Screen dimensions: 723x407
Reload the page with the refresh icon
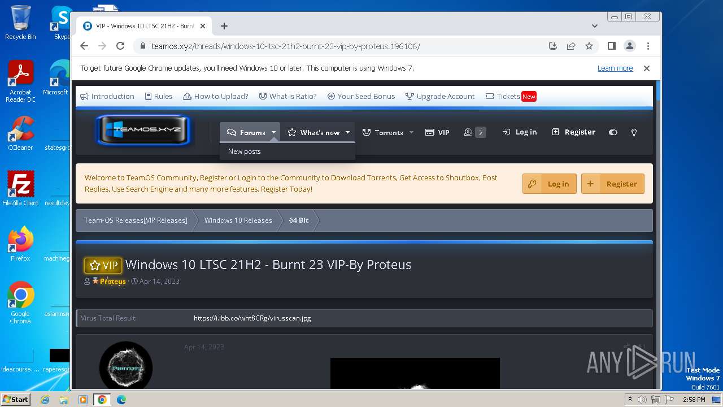[120, 46]
